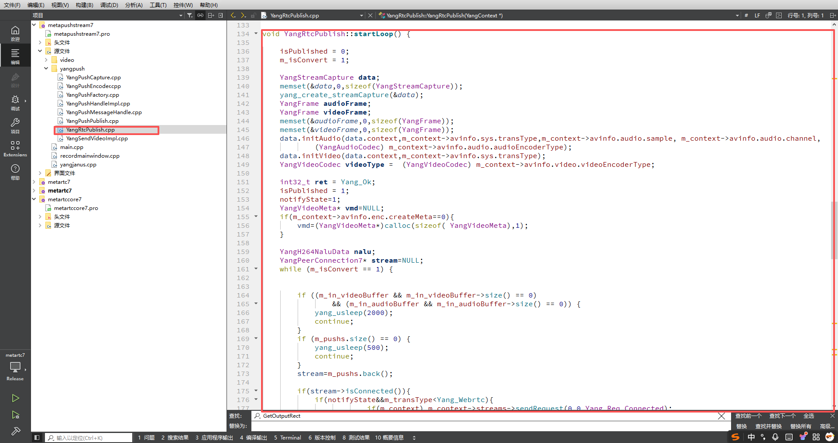This screenshot has width=838, height=443.
Task: Split the editor with the split icon
Action: point(832,15)
